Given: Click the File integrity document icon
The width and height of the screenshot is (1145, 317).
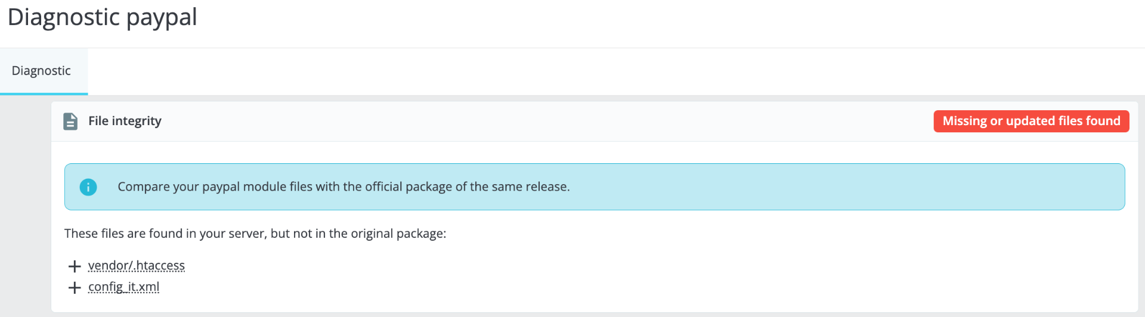Looking at the screenshot, I should [70, 122].
